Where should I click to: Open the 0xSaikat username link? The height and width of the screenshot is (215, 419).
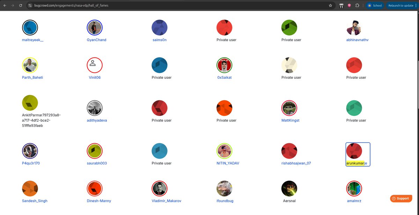(224, 77)
